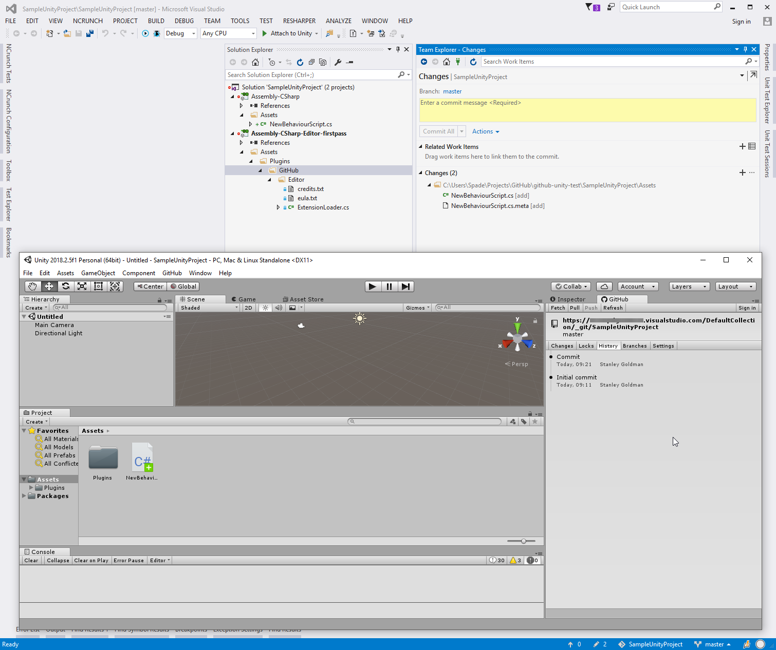Open the Unity Layers dropdown
The image size is (776, 650).
689,286
